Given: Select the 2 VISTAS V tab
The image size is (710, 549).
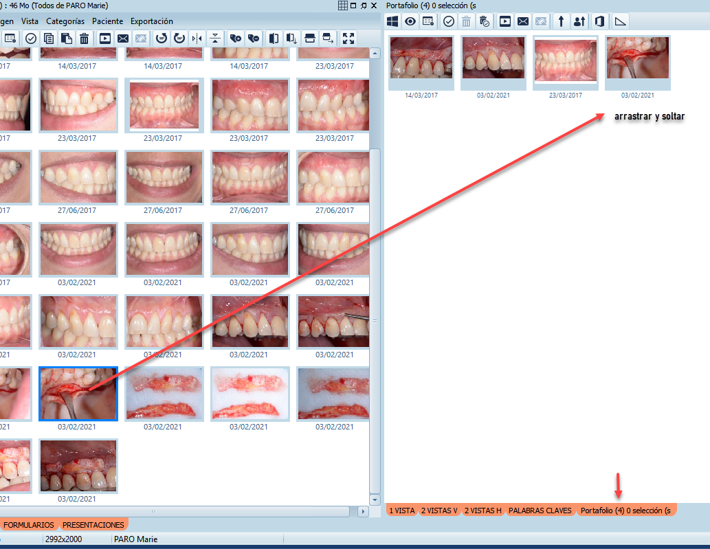Looking at the screenshot, I should [x=439, y=511].
